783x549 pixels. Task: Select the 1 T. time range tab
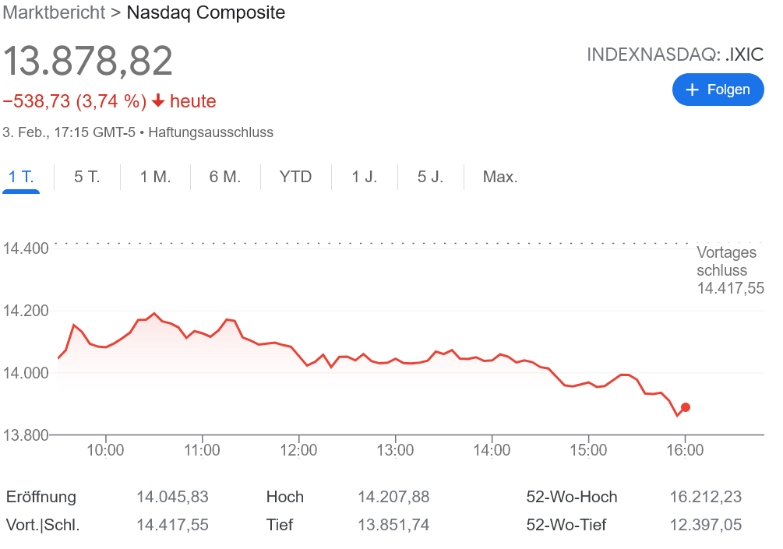tap(21, 177)
